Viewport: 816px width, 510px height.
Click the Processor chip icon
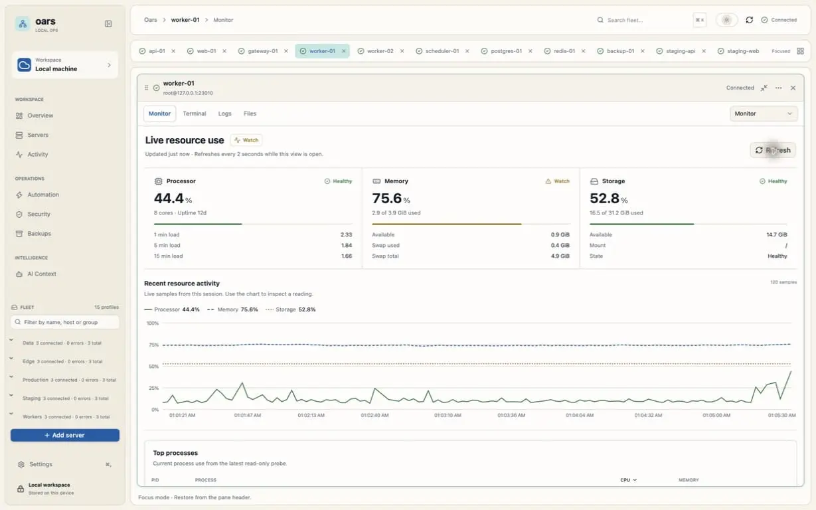coord(158,181)
